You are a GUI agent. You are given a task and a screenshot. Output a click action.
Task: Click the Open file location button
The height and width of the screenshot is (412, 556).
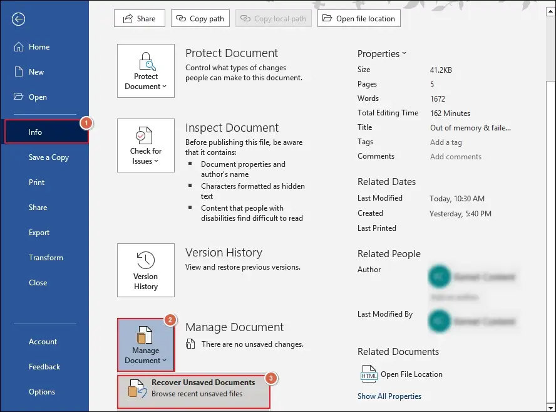359,18
